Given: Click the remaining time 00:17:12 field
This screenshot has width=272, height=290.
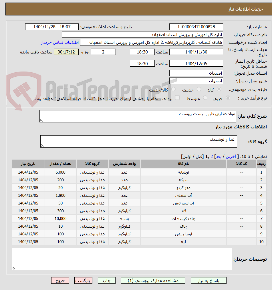Looking at the screenshot, I should 66,52.
